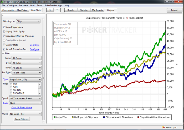Click Clear All Filters Above link

coord(22,108)
